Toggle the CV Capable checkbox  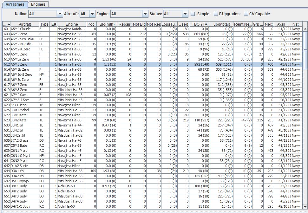pyautogui.click(x=246, y=14)
